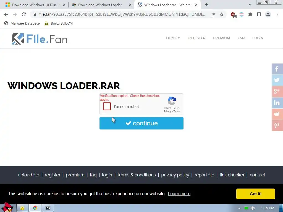Open the contact footer link
This screenshot has height=212, width=283.
[x=257, y=175]
